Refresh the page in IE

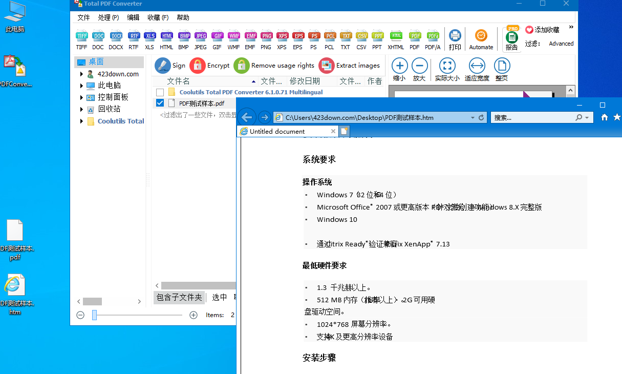coord(481,117)
